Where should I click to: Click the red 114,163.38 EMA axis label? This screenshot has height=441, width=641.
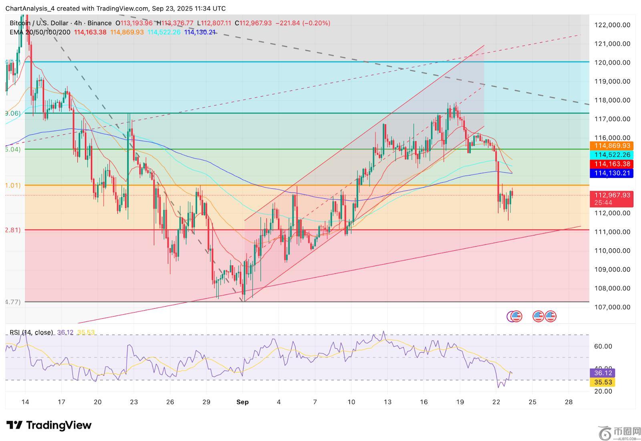[x=612, y=164]
